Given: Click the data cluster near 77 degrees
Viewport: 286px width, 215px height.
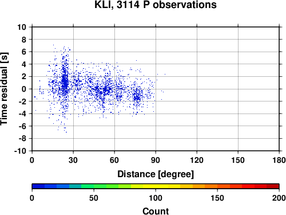Looking at the screenshot, I should (137, 97).
